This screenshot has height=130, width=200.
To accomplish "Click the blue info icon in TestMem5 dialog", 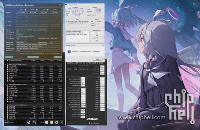I will click(69, 52).
